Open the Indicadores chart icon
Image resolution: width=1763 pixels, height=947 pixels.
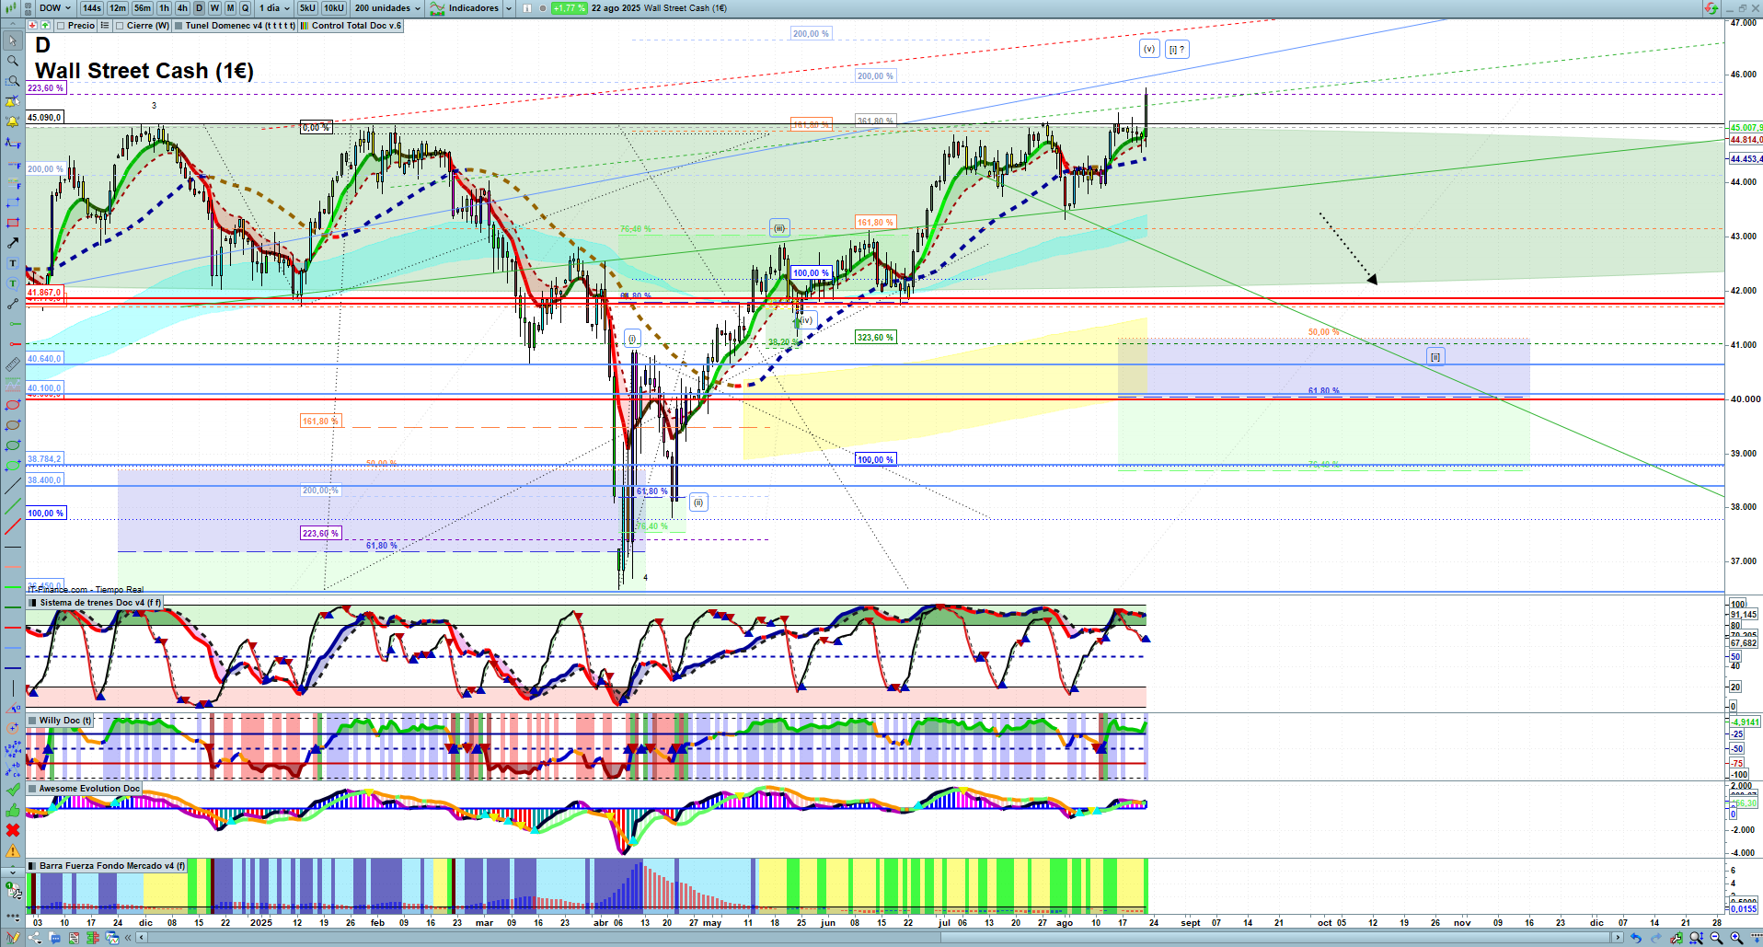pyautogui.click(x=437, y=8)
